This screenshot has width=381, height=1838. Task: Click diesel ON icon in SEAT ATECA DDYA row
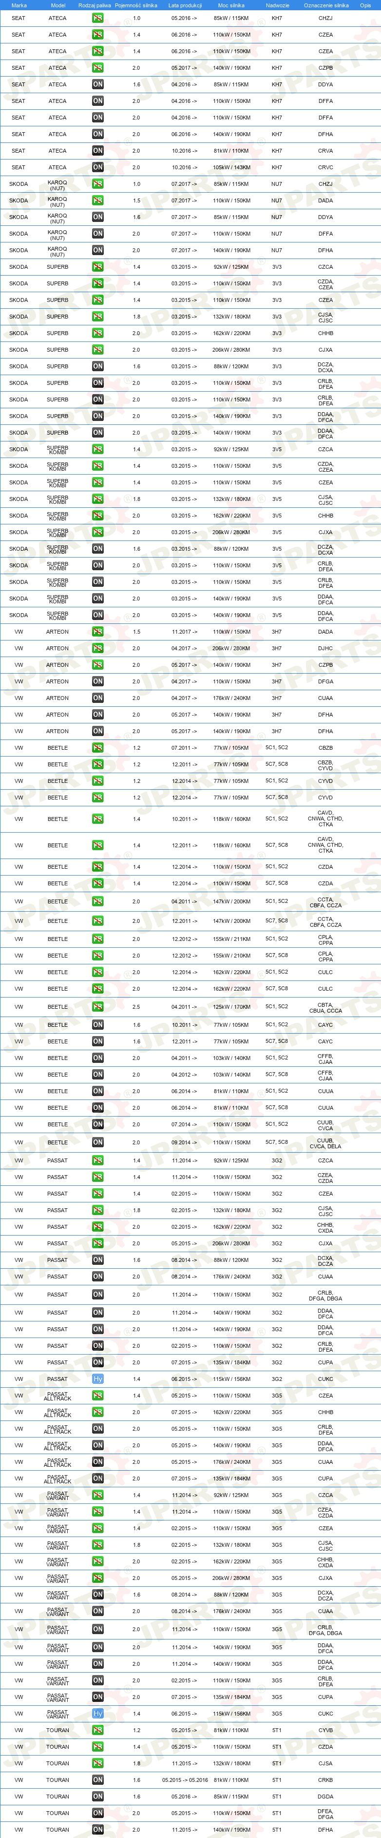(97, 84)
